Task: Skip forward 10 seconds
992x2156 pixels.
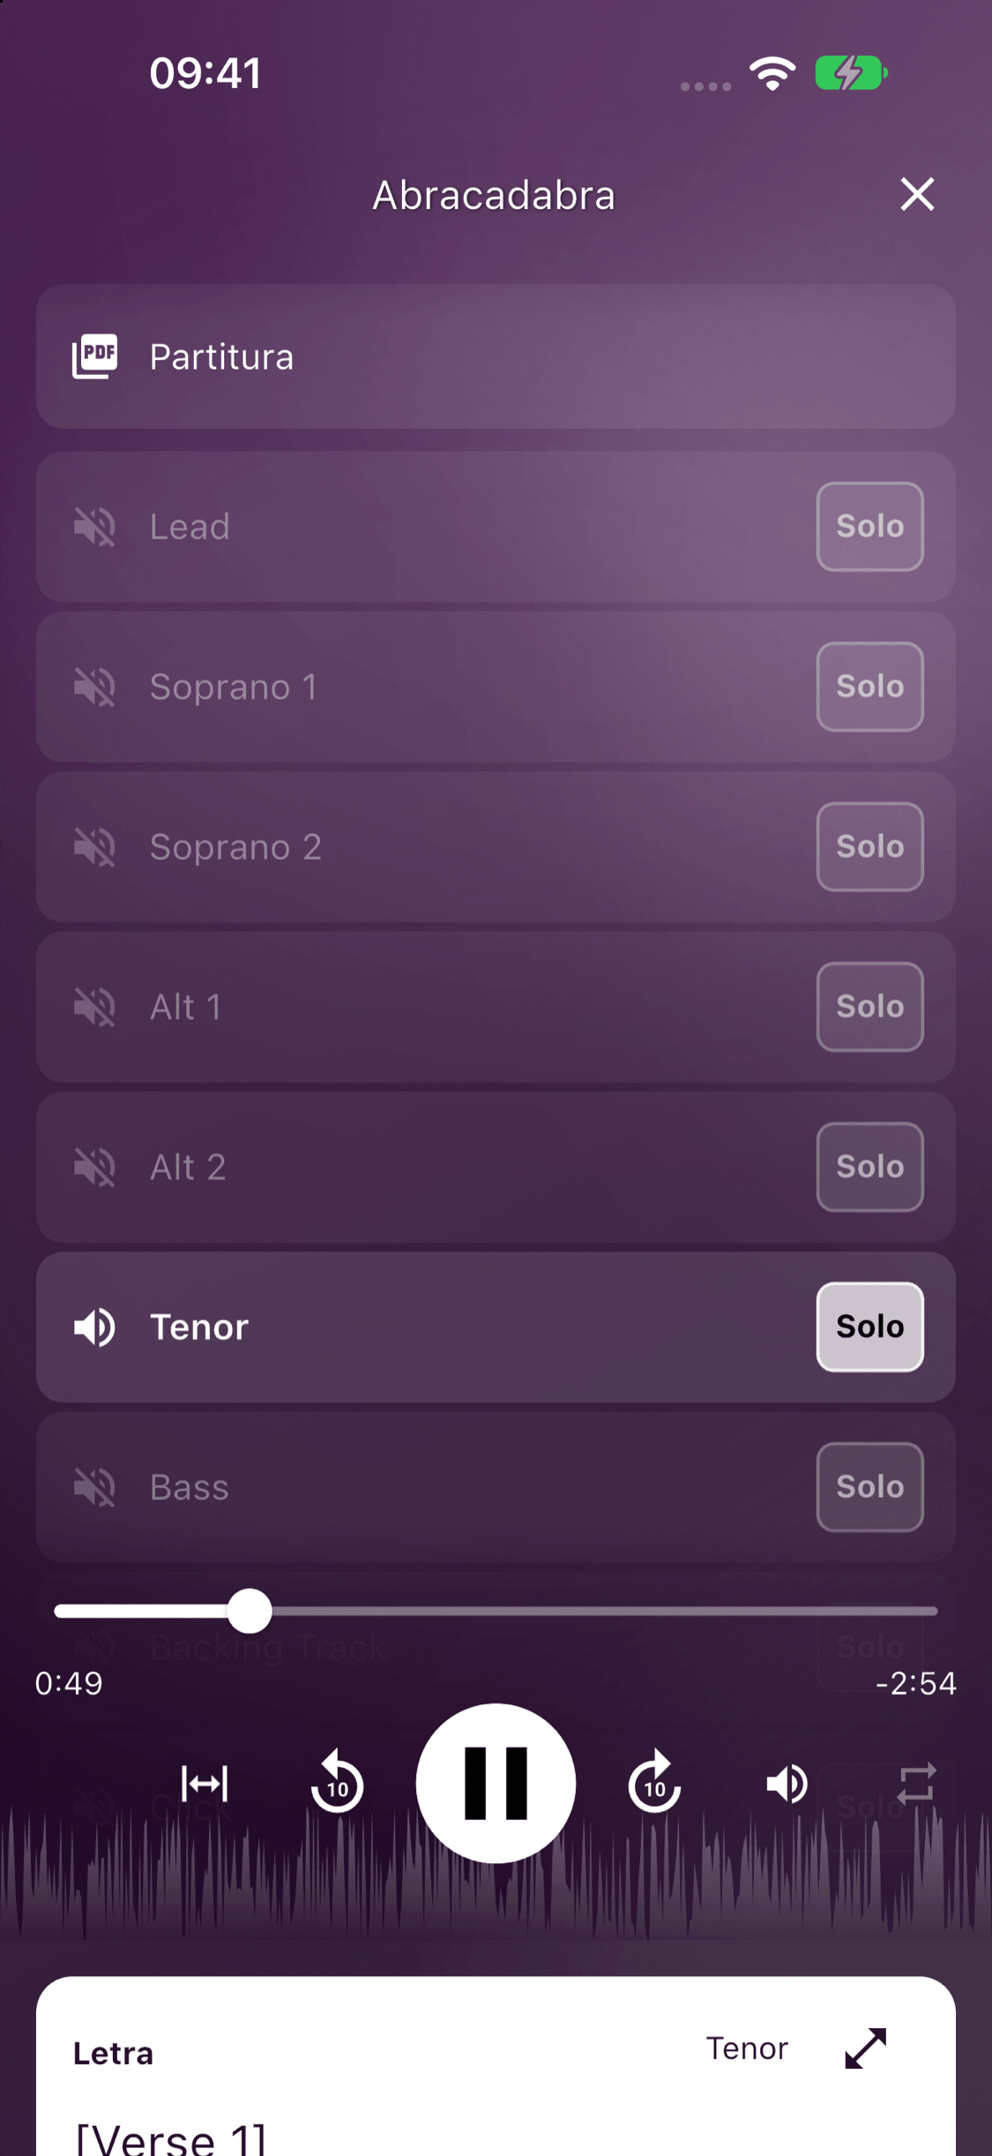Action: coord(654,1784)
